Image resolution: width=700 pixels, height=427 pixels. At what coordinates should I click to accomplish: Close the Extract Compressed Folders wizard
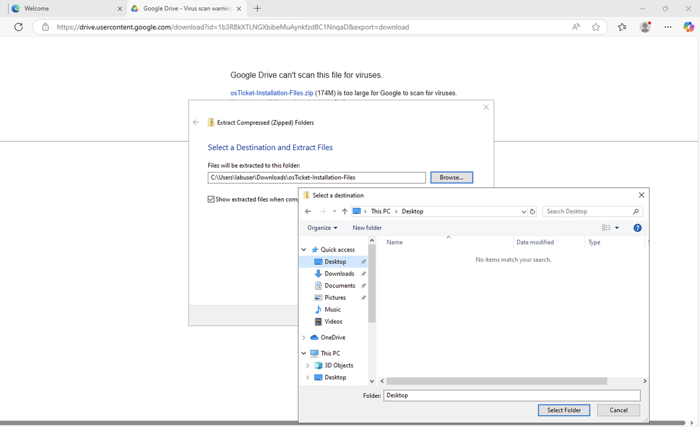(x=486, y=107)
